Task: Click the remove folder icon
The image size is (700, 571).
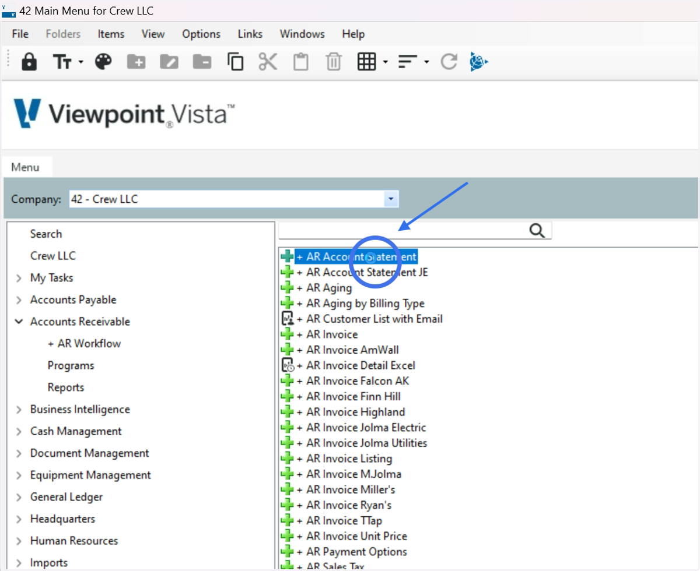Action: pyautogui.click(x=202, y=61)
